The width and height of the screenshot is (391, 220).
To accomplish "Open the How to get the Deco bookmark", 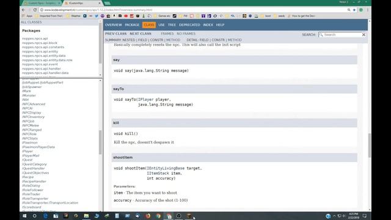I will [x=301, y=16].
